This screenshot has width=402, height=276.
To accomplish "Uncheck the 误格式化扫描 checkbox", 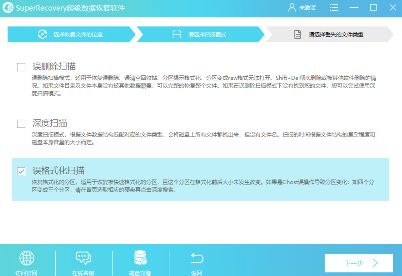I will [21, 171].
